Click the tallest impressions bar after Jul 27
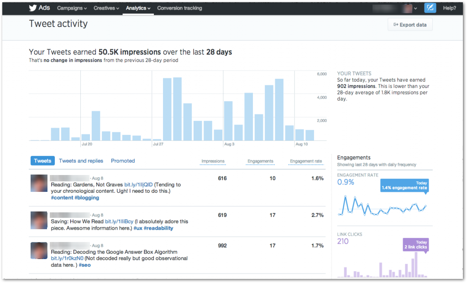This screenshot has width=467, height=283. pyautogui.click(x=177, y=109)
